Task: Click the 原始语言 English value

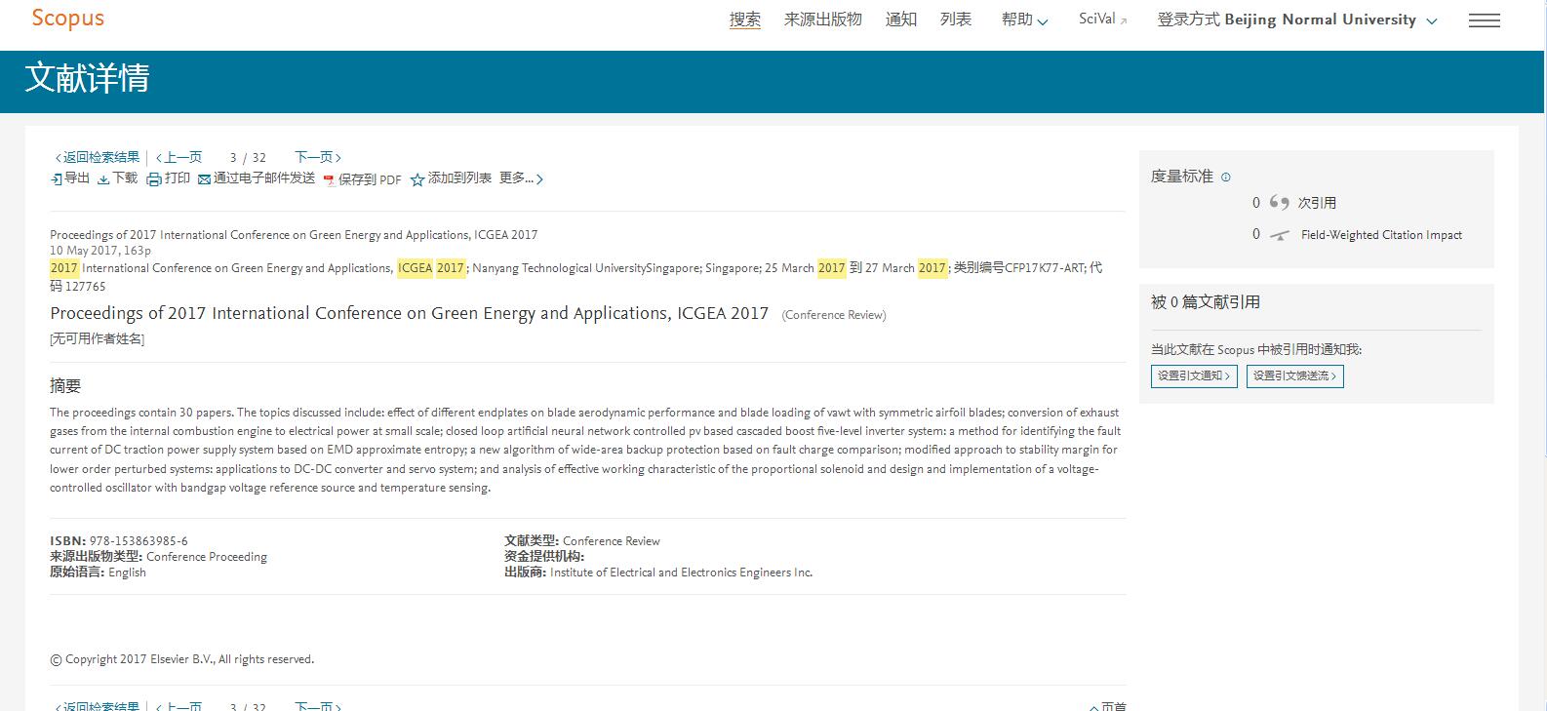Action: 127,573
